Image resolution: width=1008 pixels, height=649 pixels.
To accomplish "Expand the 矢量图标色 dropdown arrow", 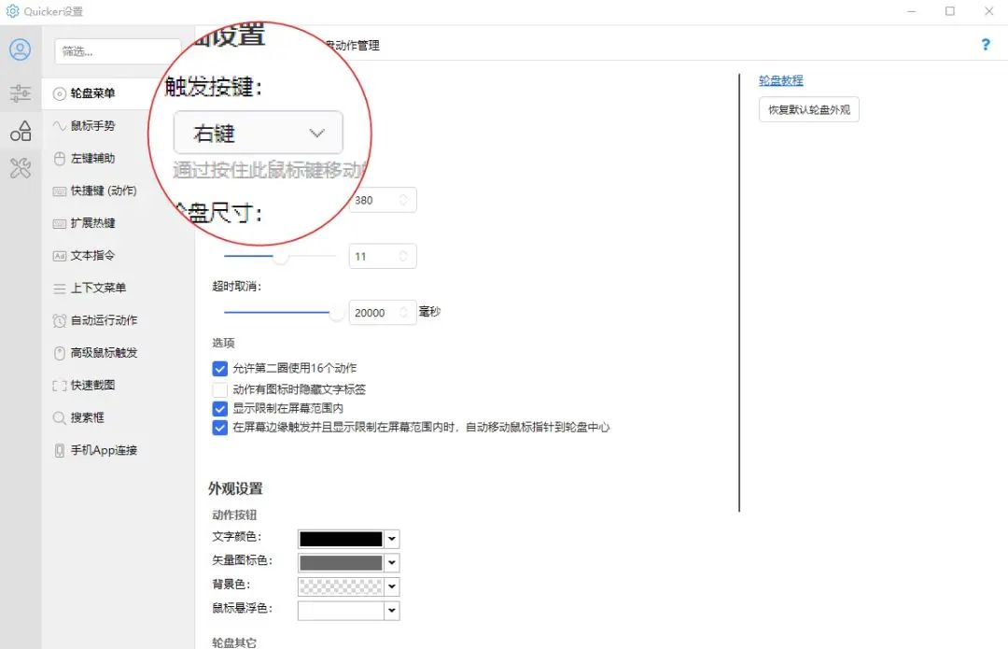I will point(392,562).
